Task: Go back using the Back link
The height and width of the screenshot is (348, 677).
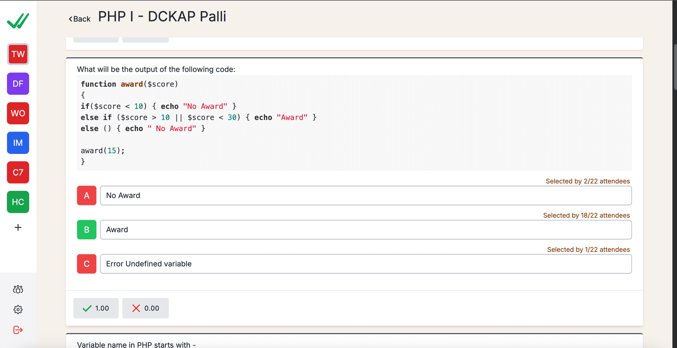Action: tap(80, 19)
